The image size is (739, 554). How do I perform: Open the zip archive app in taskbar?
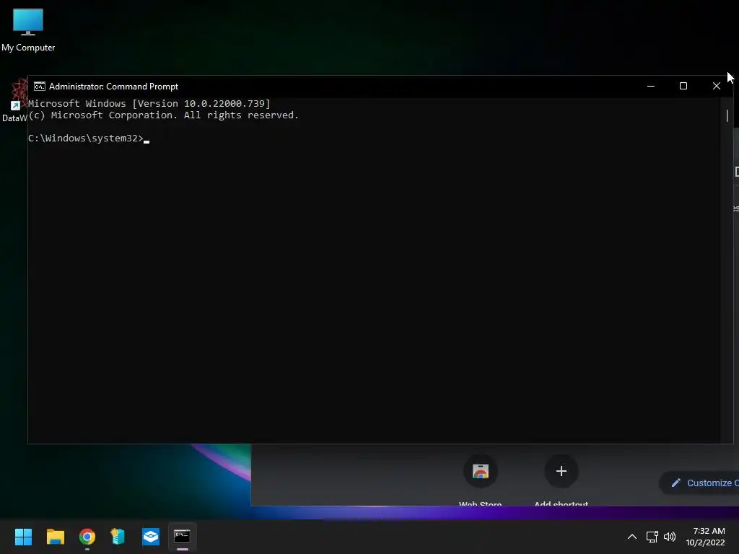(x=118, y=537)
